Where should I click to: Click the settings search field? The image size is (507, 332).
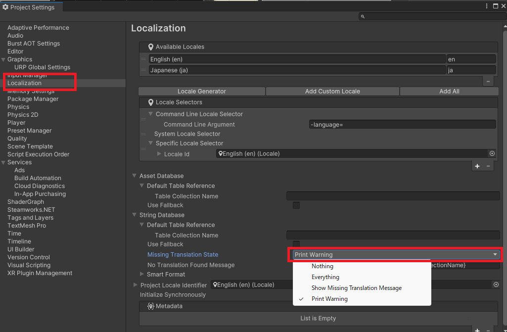click(x=433, y=16)
